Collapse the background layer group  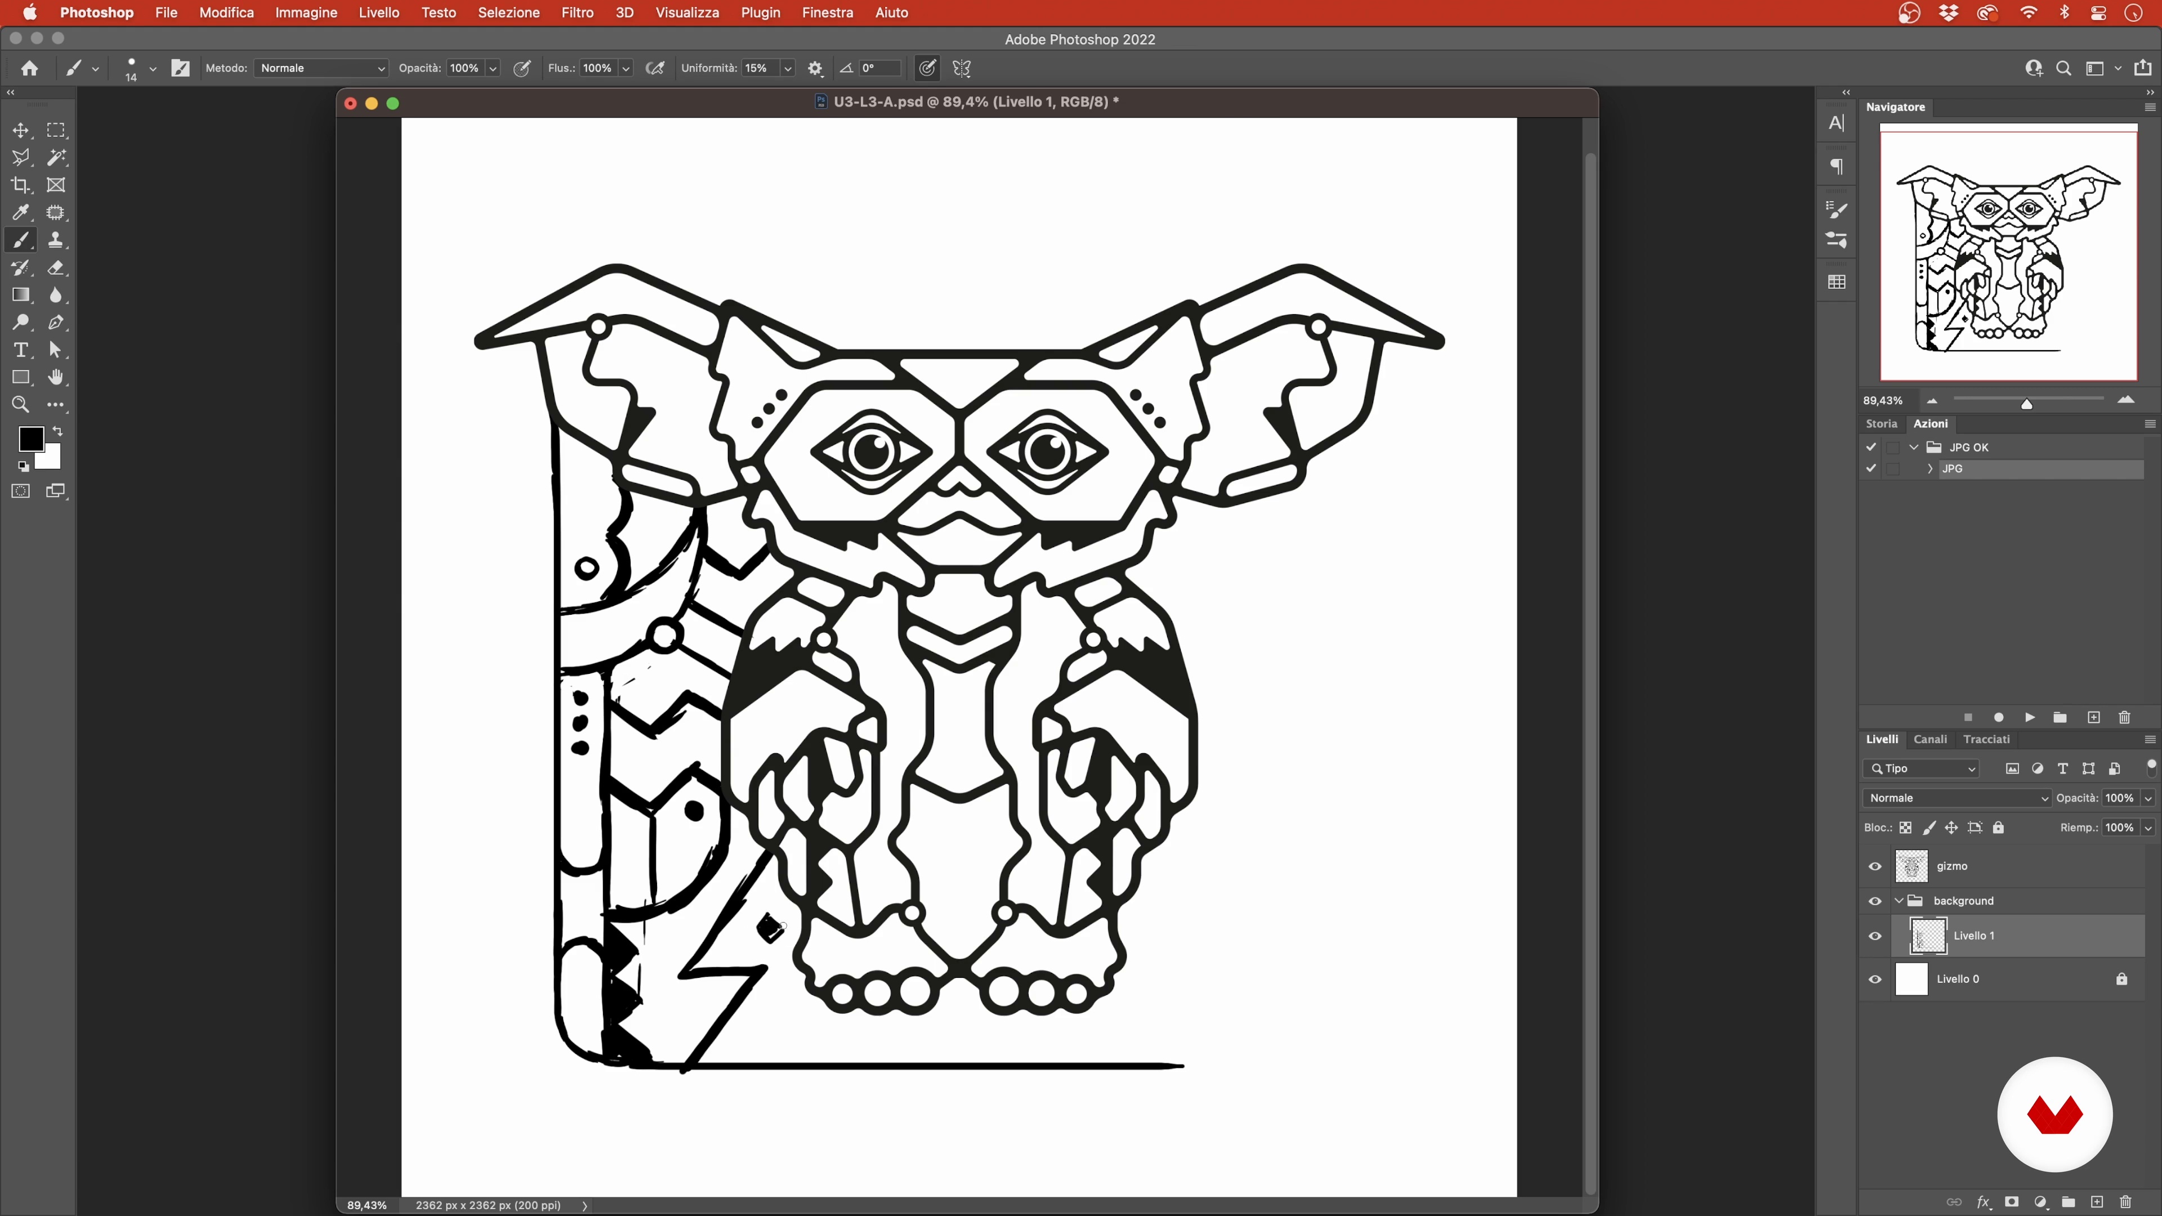pos(1899,901)
